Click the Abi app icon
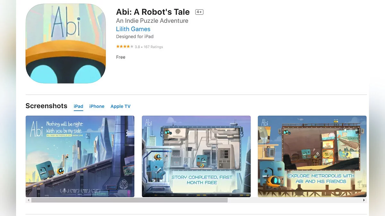This screenshot has width=385, height=216. (66, 44)
